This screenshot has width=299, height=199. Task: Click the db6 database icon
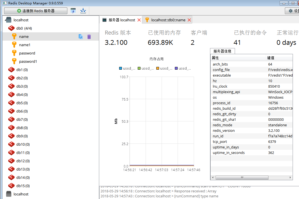(11, 111)
